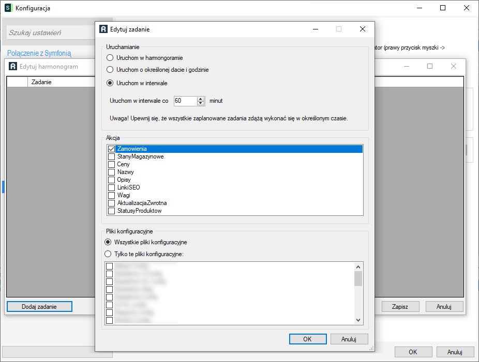479x362 pixels.
Task: Decrease interval minutes with down arrow
Action: [201, 103]
